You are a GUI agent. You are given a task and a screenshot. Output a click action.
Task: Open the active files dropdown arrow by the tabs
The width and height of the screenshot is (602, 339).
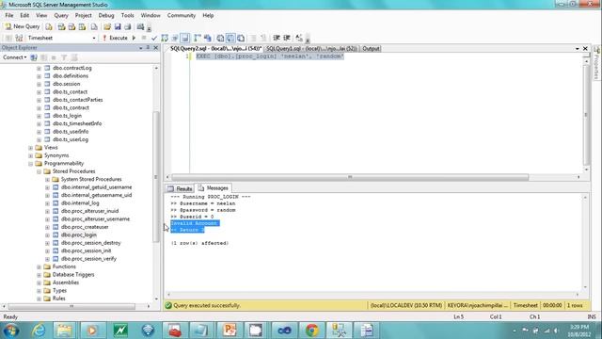point(577,48)
